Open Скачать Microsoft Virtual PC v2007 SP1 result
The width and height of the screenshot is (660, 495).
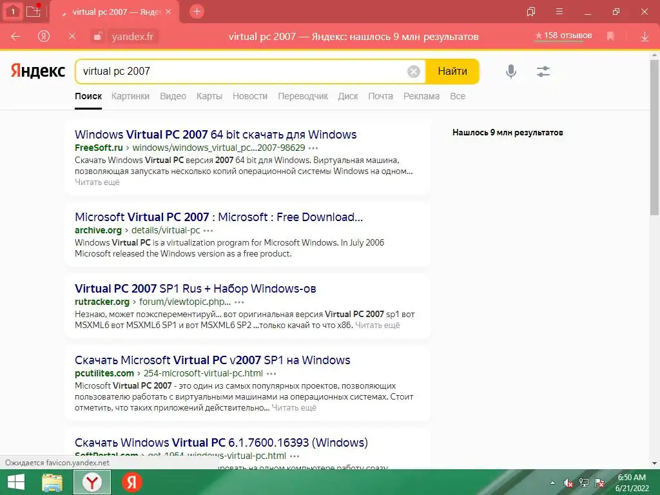pos(213,360)
